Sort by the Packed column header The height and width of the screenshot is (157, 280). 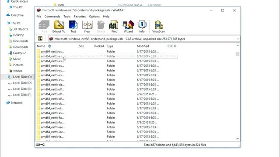click(x=99, y=46)
